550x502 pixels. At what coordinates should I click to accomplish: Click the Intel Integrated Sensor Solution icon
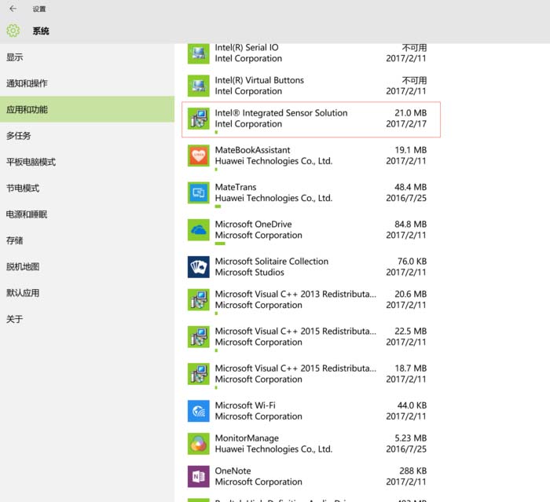(x=199, y=118)
